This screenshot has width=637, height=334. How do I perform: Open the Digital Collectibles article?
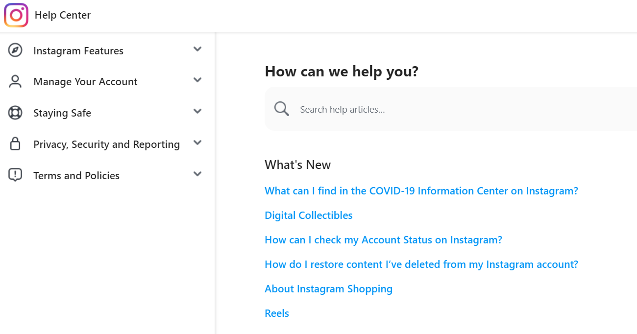(308, 215)
